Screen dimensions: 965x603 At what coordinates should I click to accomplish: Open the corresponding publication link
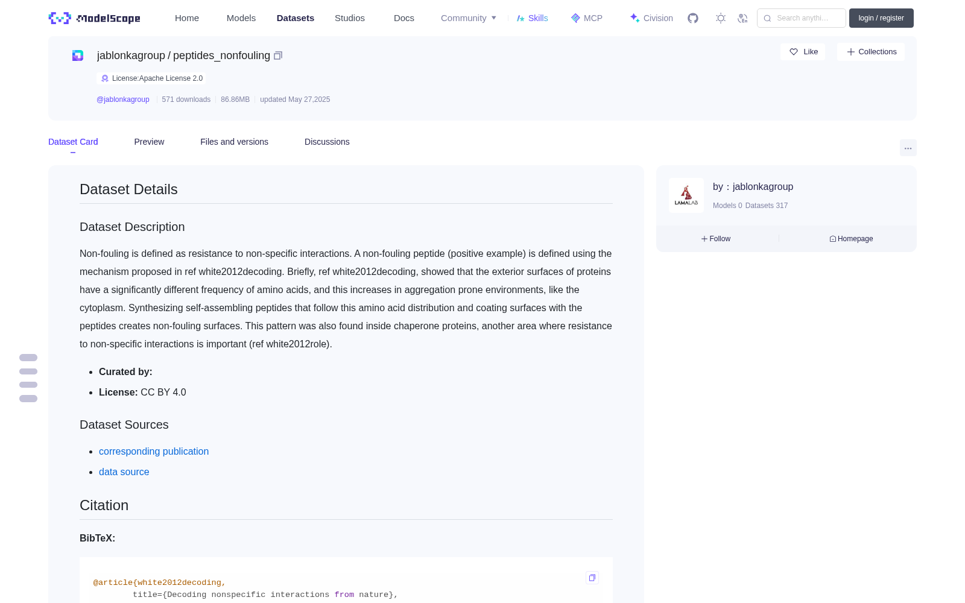154,451
